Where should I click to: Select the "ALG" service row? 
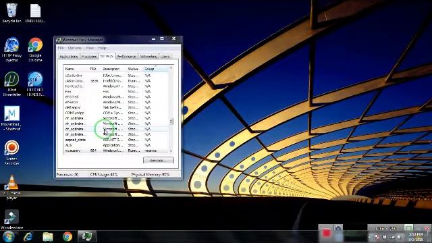click(x=116, y=145)
